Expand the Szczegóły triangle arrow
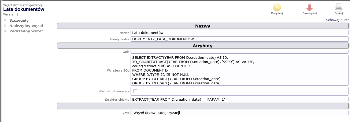 [x=5, y=20]
